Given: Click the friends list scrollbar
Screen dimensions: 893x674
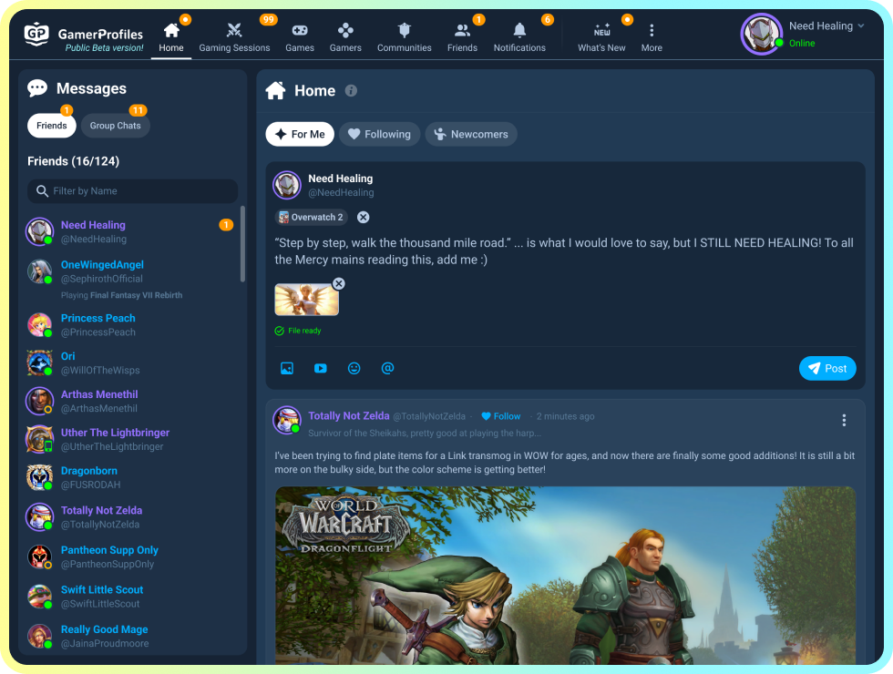Looking at the screenshot, I should 242,244.
